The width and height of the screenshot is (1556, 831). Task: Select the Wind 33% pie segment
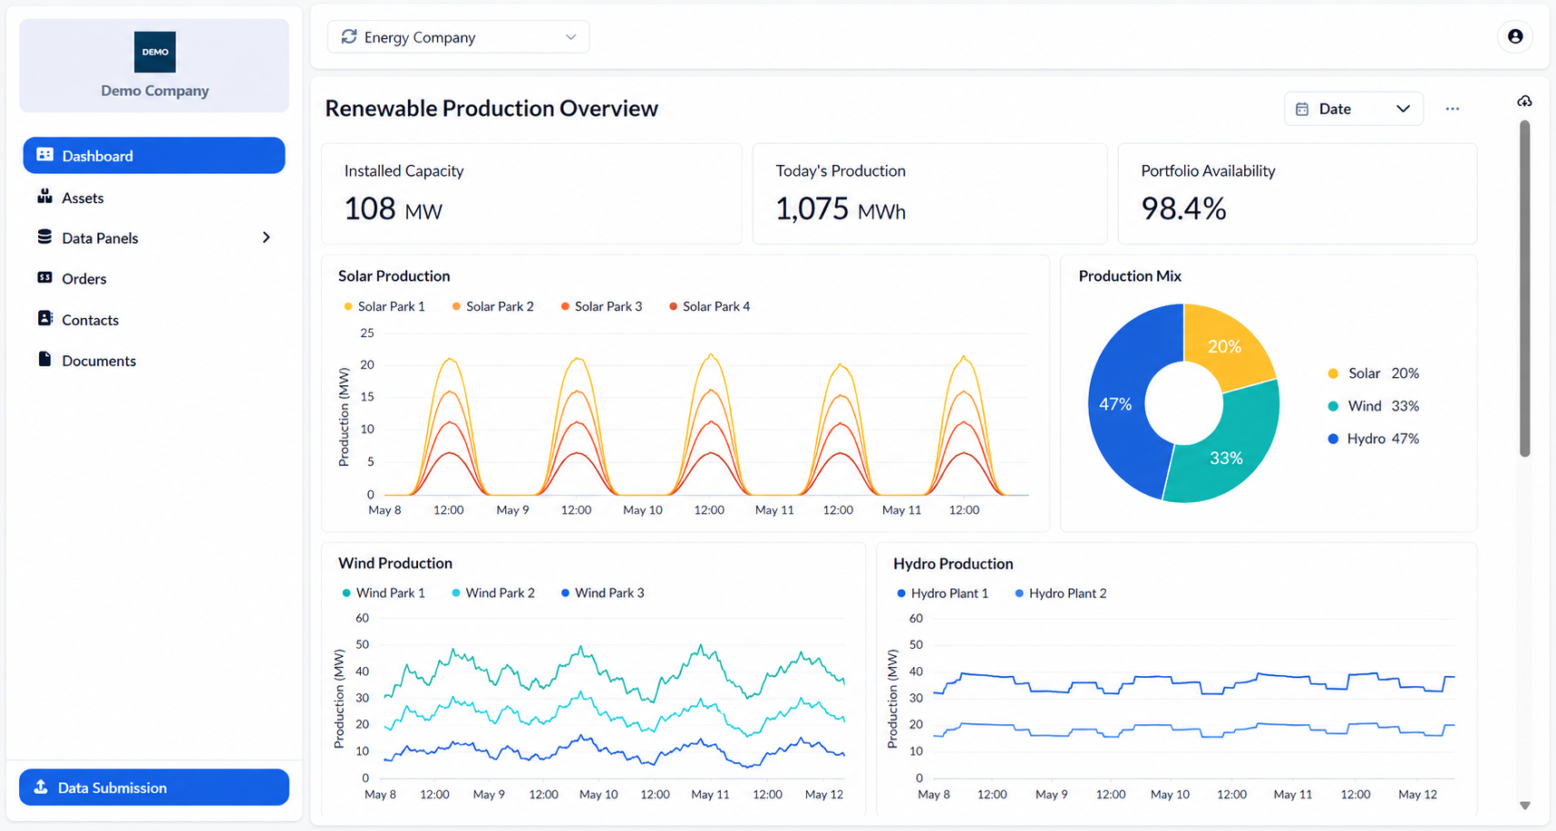tap(1227, 457)
